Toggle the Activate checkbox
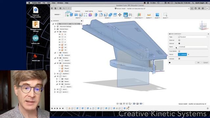210x118 pixels. [x=179, y=59]
